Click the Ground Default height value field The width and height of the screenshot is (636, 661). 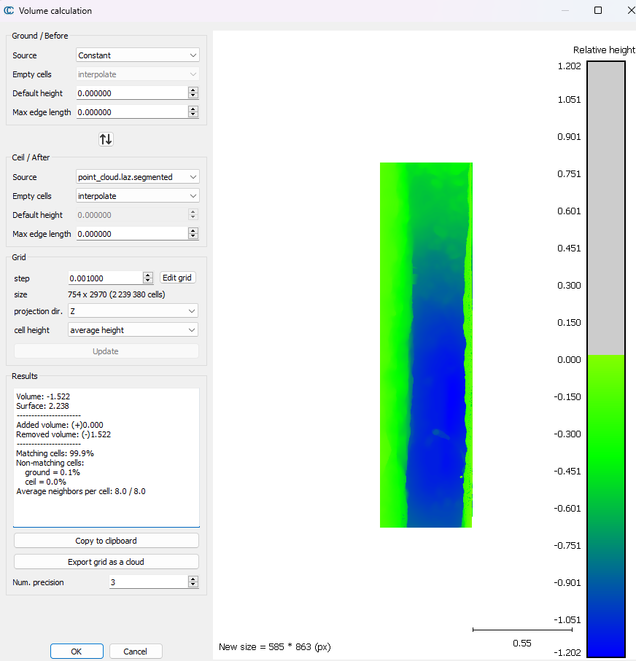pos(131,93)
